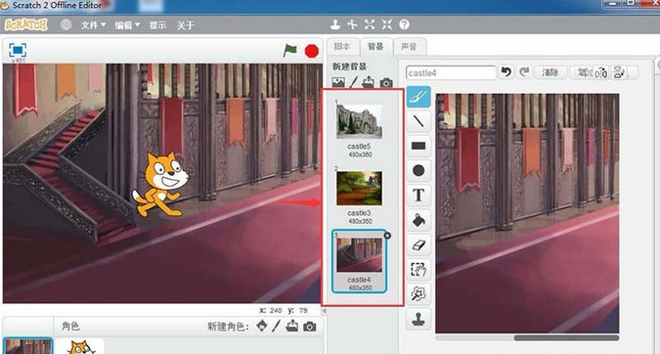Collapse the stage pane divider arrow
The height and width of the screenshot is (354, 660).
pos(324,311)
